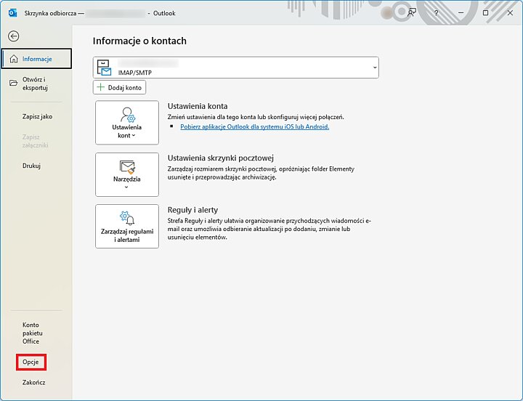
Task: Open the Ustawienia kont dropdown button
Action: pos(127,123)
